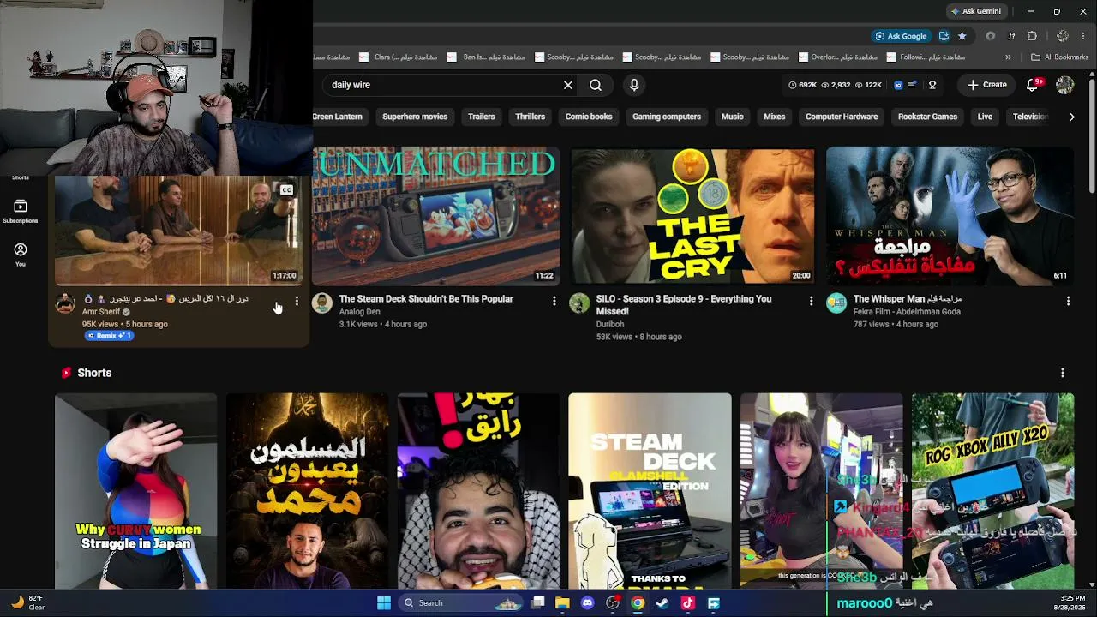Image resolution: width=1097 pixels, height=617 pixels.
Task: Show more category chips with the right arrow
Action: pyautogui.click(x=1071, y=117)
